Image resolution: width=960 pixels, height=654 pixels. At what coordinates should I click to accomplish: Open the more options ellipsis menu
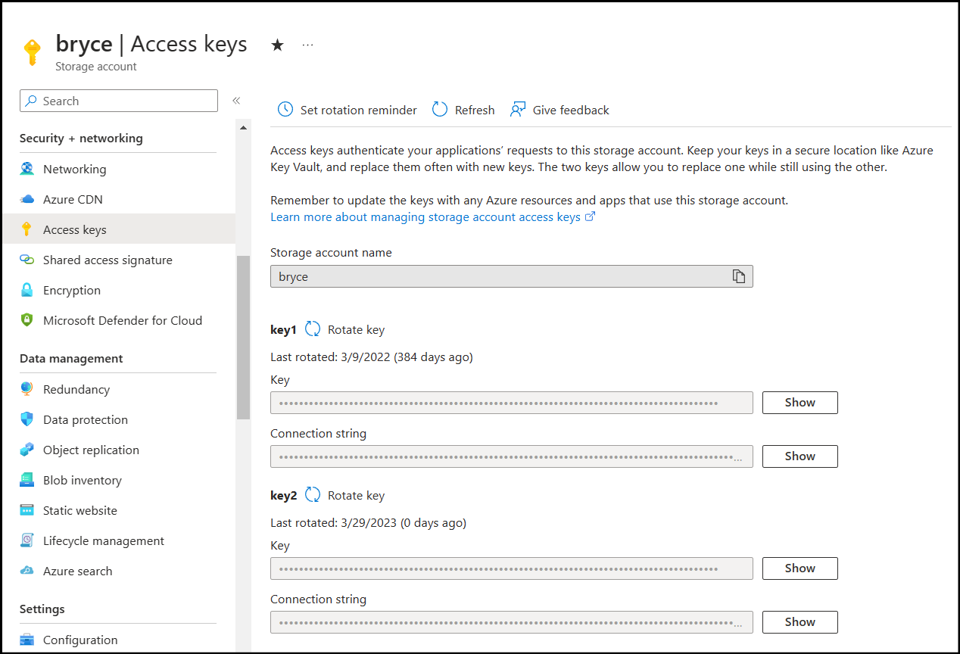[x=307, y=45]
